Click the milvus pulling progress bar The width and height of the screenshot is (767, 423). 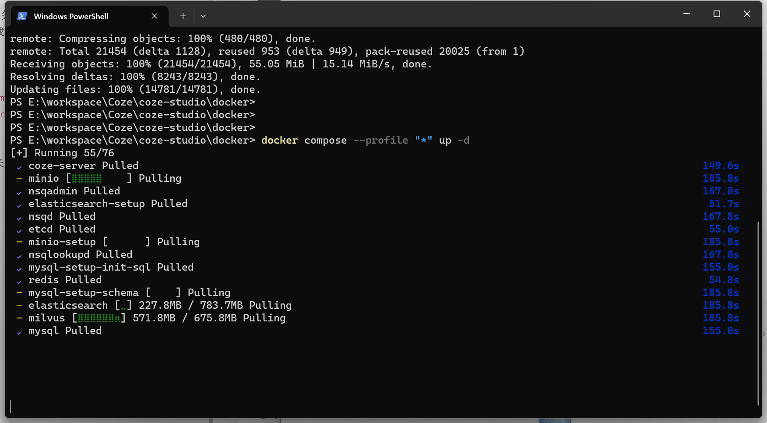click(x=99, y=318)
